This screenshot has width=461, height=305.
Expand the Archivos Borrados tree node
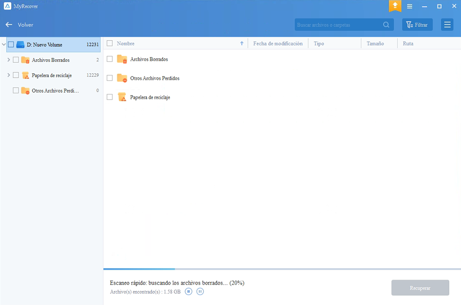click(9, 60)
